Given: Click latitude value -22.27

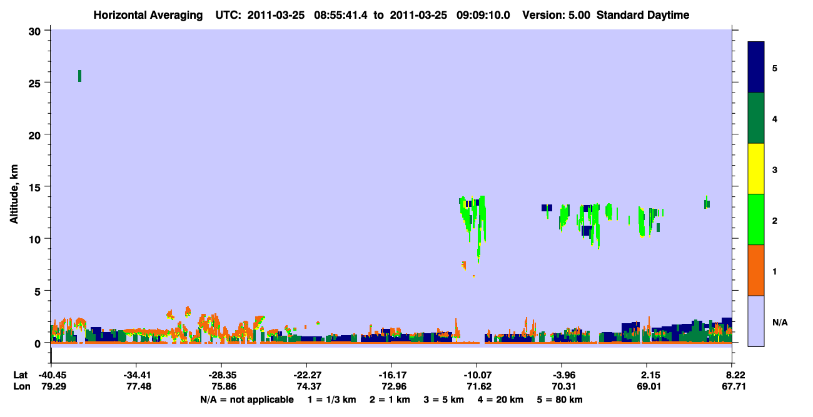Looking at the screenshot, I should click(x=306, y=375).
